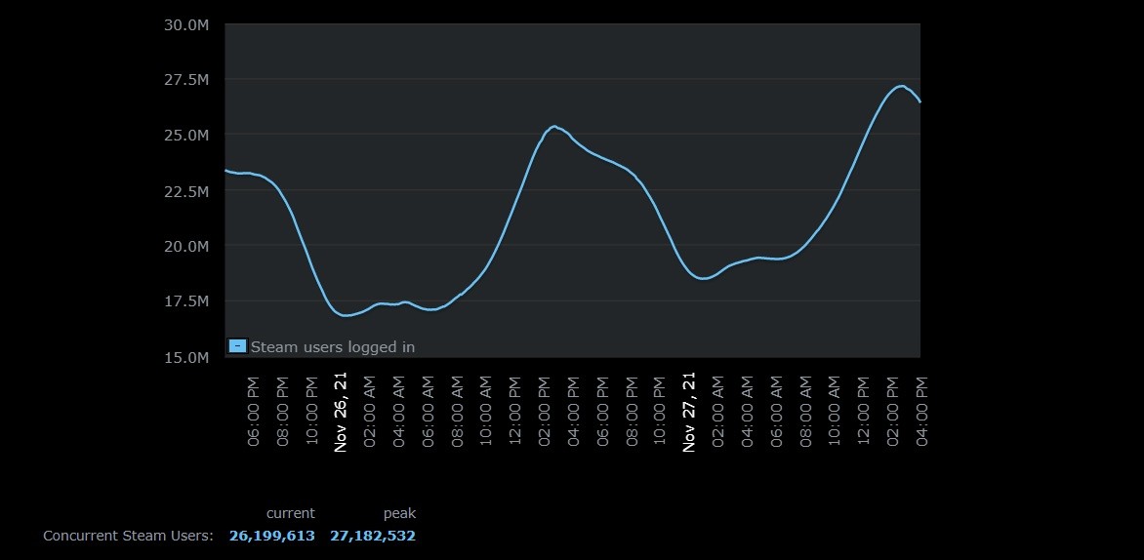Click the current value 26,199,613

pos(272,536)
